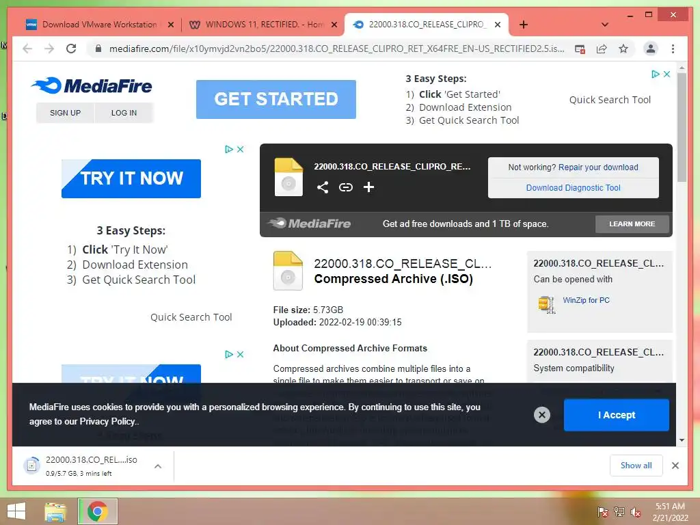Switch to WINDOWS 11, RECTIFIED tab
Screen dimensions: 700x525
[265, 25]
